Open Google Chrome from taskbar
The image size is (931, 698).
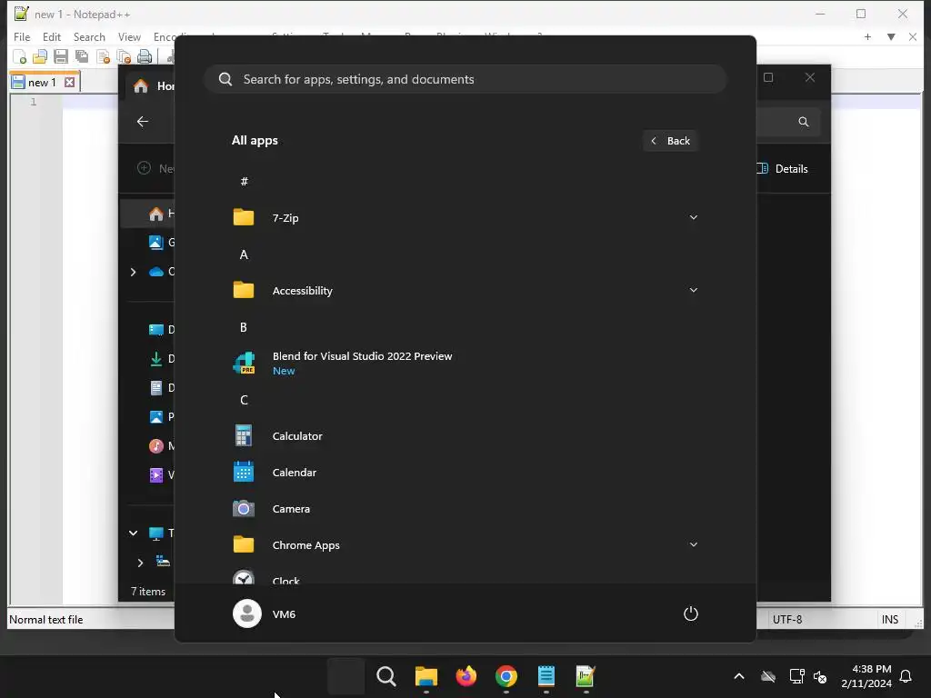[506, 676]
